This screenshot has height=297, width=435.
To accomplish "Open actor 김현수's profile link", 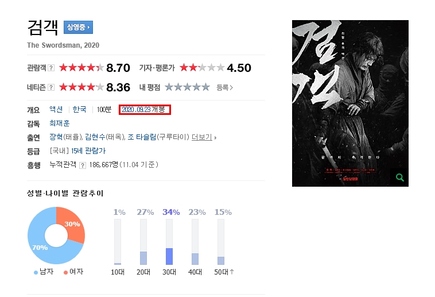I will tap(95, 137).
